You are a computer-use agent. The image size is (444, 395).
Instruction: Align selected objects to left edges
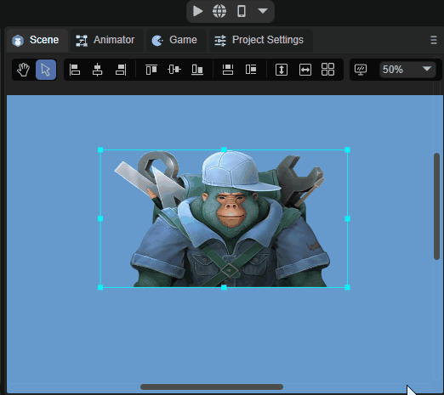point(75,70)
